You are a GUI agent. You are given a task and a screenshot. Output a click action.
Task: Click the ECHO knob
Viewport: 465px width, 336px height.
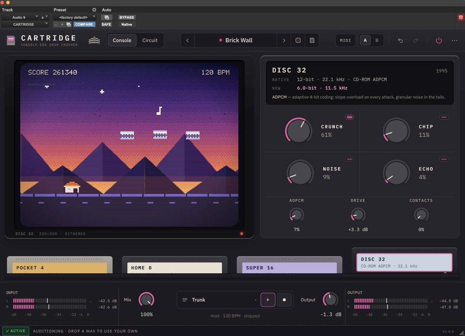click(396, 173)
